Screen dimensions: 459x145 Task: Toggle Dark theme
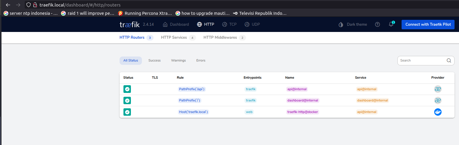353,24
